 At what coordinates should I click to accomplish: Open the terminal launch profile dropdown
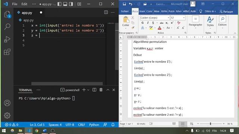tap(88, 90)
